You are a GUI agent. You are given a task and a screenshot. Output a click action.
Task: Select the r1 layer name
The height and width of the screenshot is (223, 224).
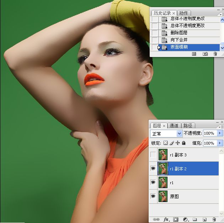coord(172,183)
